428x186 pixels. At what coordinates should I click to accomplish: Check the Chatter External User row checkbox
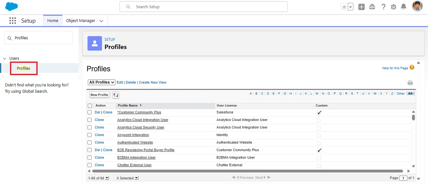pos(90,165)
